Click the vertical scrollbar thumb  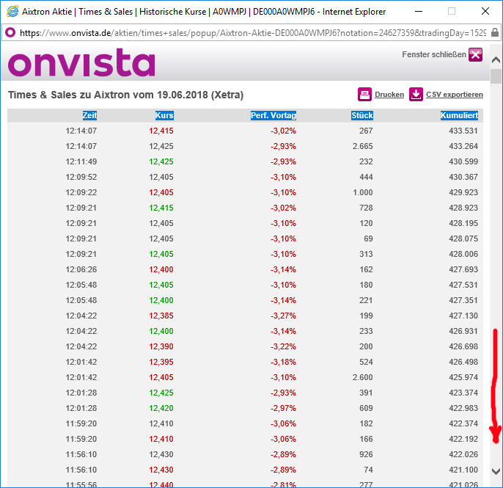click(x=496, y=76)
